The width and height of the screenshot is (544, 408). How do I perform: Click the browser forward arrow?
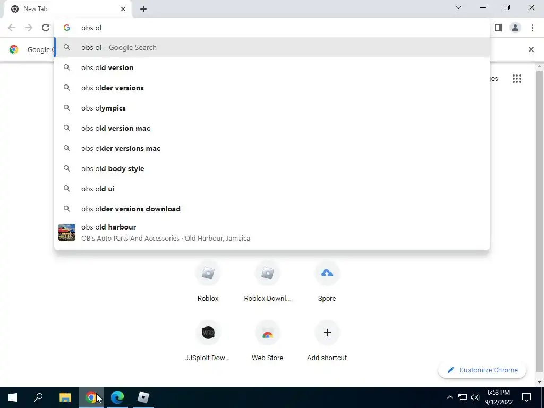[x=29, y=28]
